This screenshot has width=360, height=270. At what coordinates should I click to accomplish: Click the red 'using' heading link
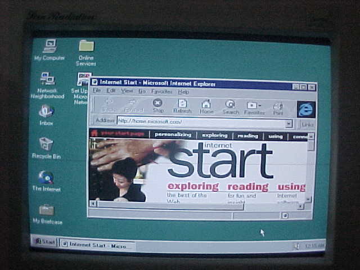click(291, 187)
